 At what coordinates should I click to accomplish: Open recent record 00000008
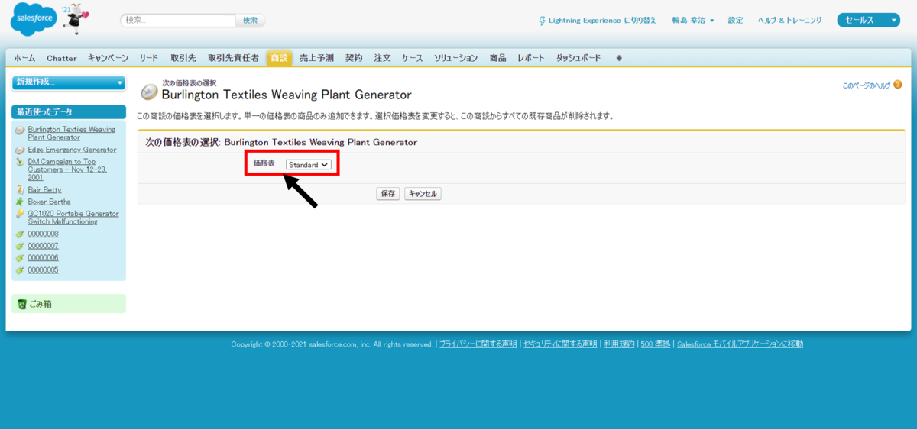tap(44, 234)
